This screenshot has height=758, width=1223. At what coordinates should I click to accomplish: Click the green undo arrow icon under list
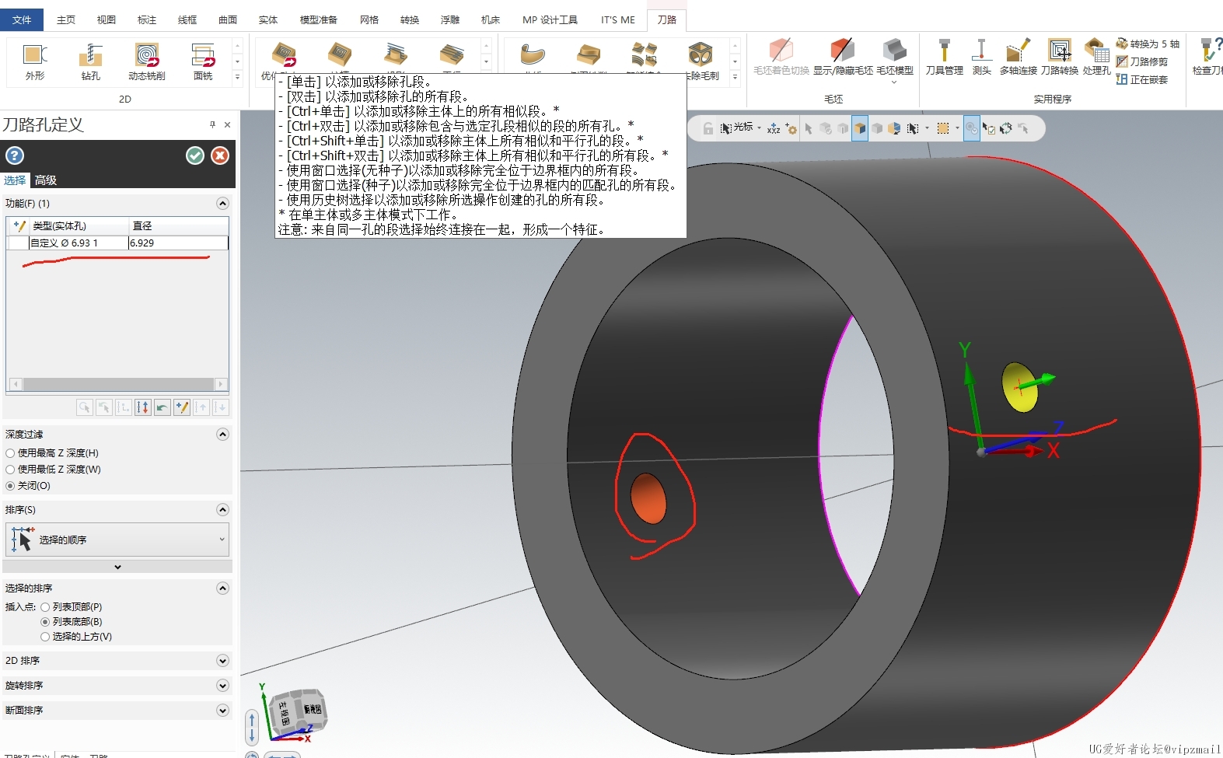(x=162, y=407)
